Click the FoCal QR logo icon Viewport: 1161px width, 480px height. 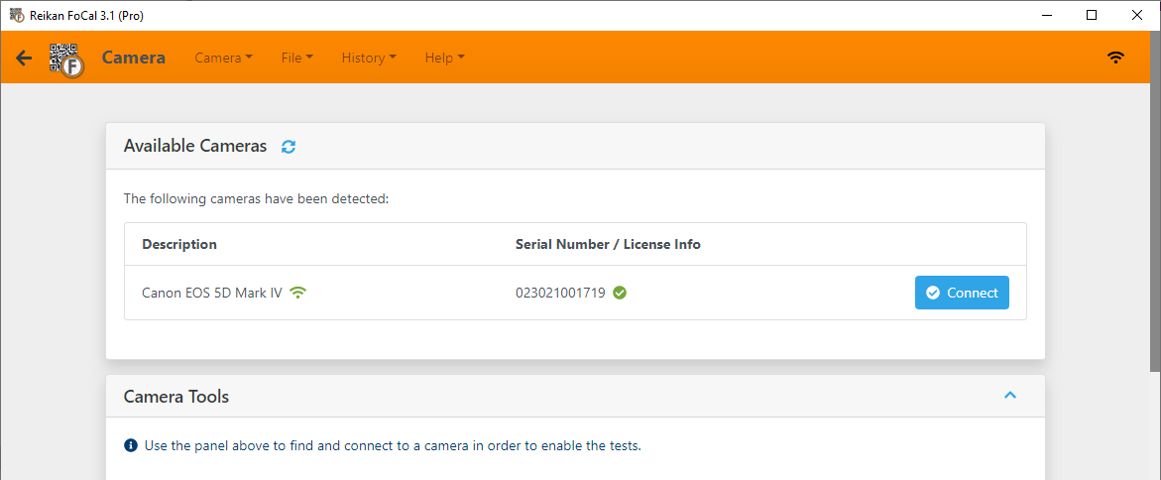point(66,59)
